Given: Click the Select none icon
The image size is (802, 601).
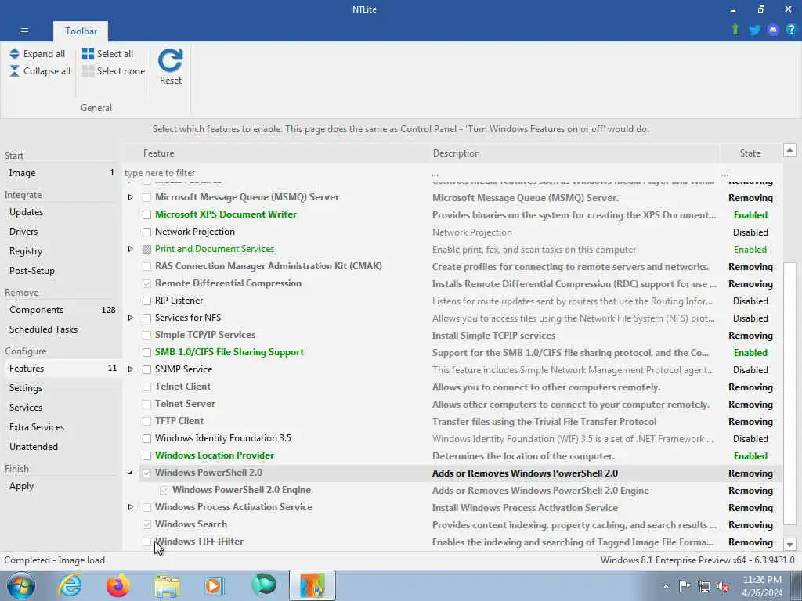Looking at the screenshot, I should 88,71.
